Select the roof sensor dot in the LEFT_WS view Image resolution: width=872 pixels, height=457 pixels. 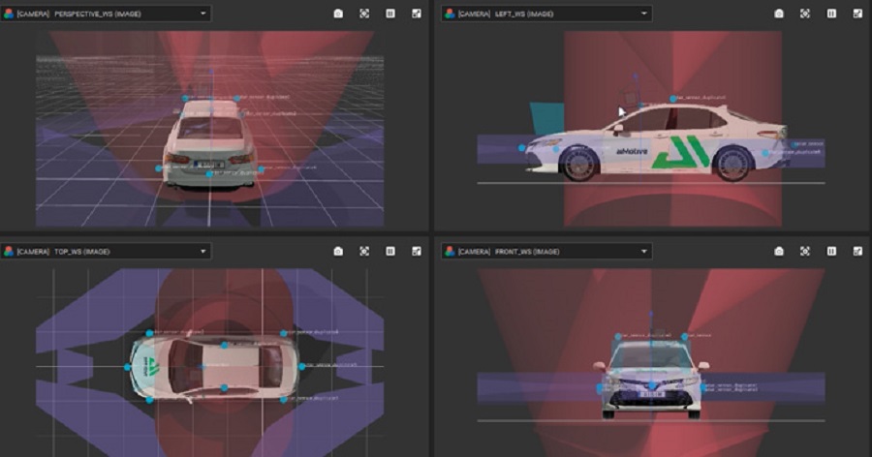(x=673, y=99)
